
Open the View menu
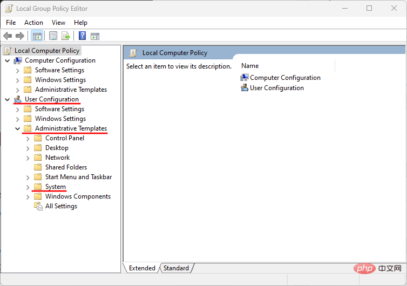58,23
